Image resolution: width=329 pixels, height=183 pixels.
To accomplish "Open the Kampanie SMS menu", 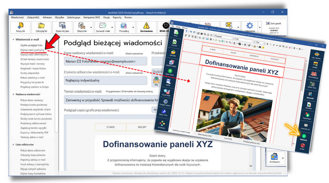I will (92, 17).
